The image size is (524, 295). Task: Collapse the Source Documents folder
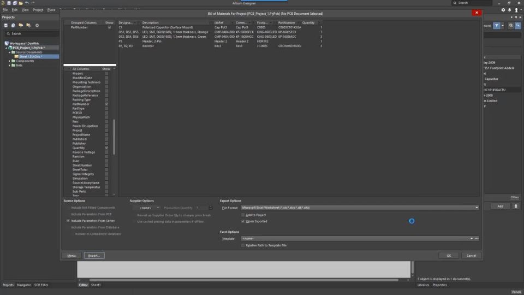tap(9, 52)
